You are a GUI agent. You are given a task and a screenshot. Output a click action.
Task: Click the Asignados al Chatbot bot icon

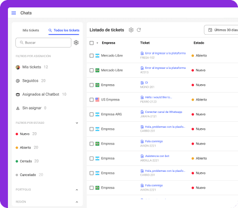pyautogui.click(x=18, y=95)
